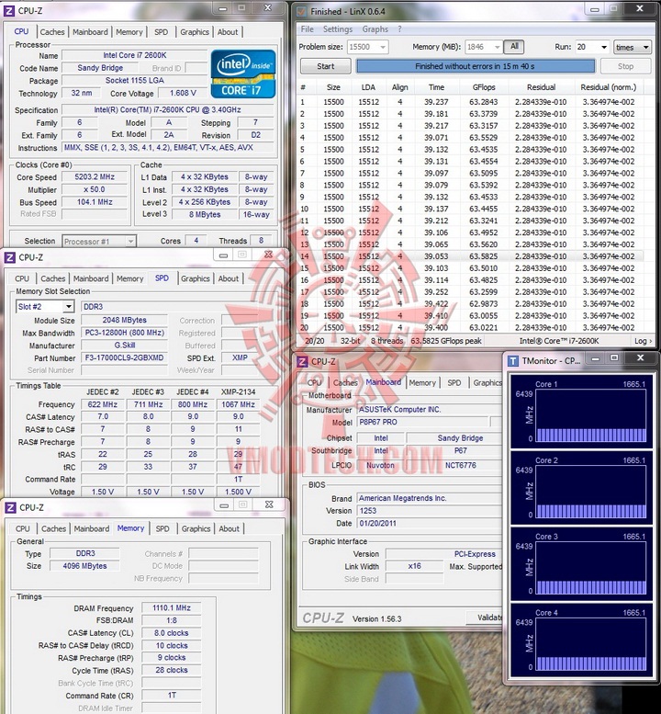
Task: Minimize the TMonitor window
Action: pos(594,358)
